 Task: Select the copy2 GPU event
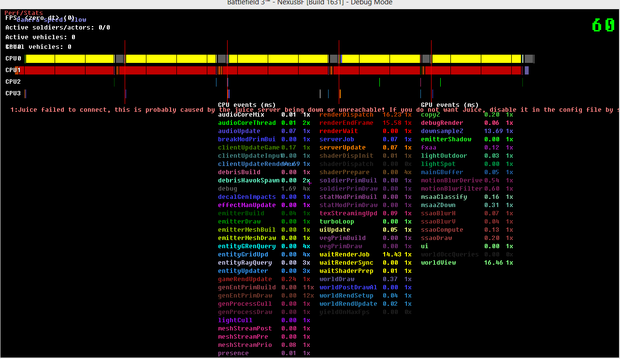(467, 115)
